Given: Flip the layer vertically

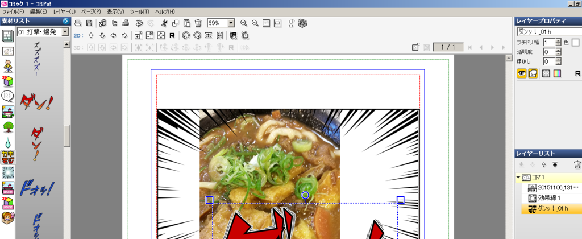Looking at the screenshot, I should [209, 36].
